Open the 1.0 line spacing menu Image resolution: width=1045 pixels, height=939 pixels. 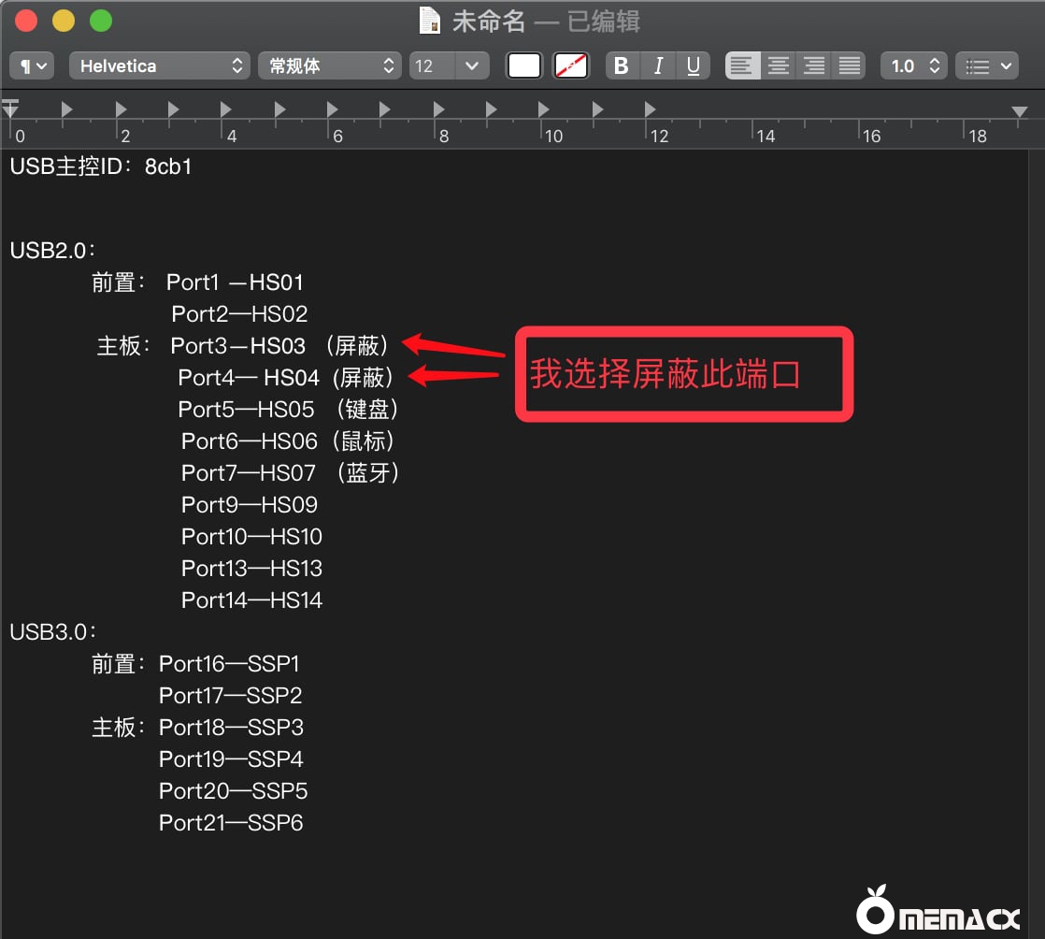(913, 66)
